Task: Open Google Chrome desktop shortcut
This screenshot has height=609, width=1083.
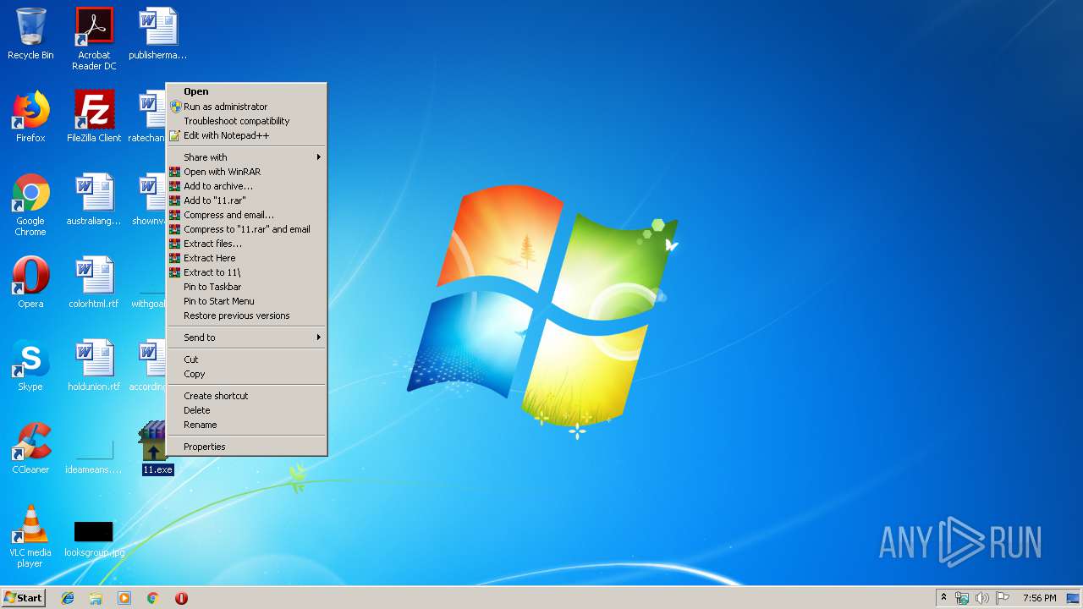Action: pos(30,205)
